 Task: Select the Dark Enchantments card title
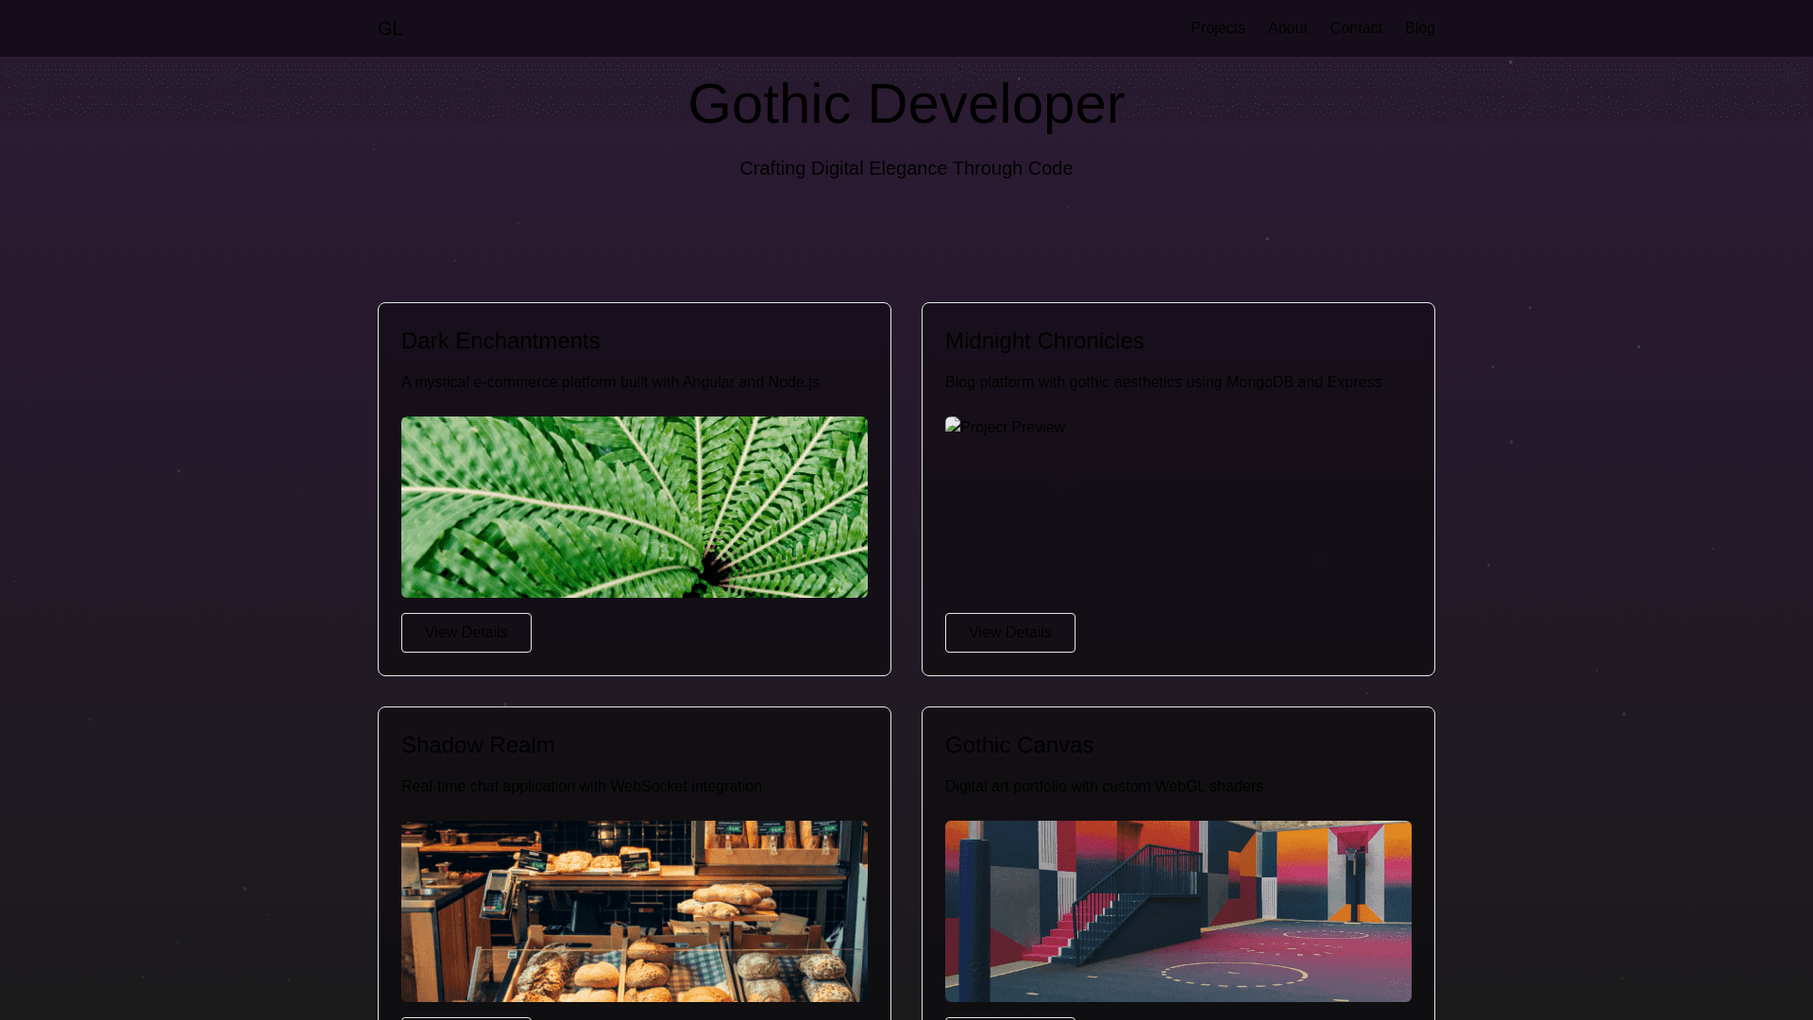[500, 341]
